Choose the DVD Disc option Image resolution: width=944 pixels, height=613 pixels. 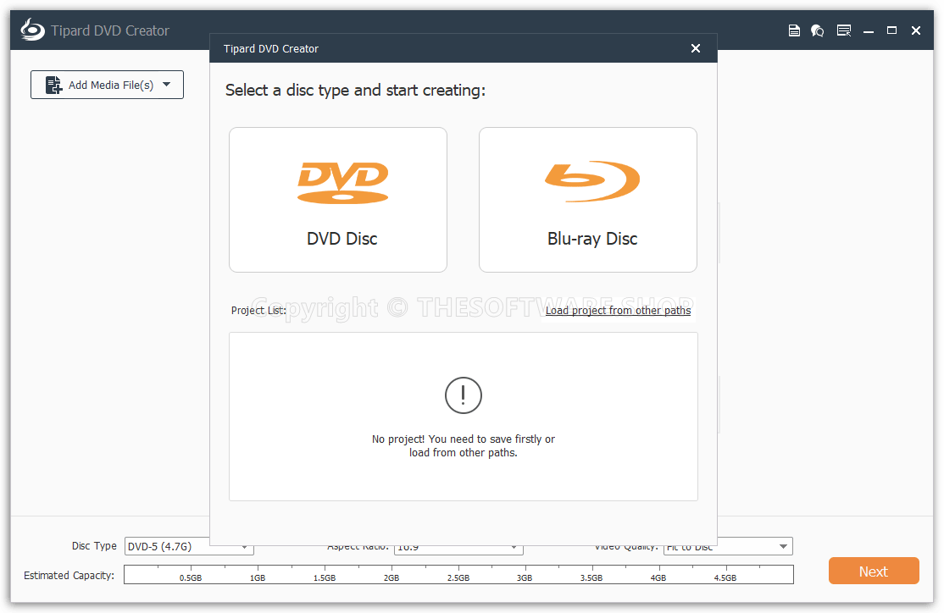(338, 200)
